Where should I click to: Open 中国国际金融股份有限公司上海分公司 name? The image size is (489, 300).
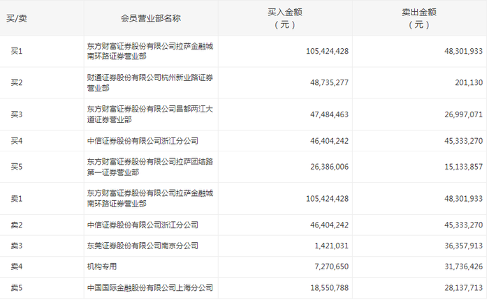click(x=150, y=288)
